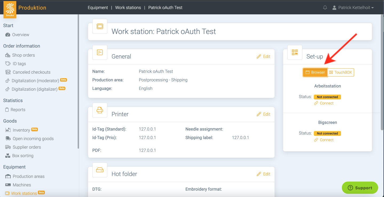Click chain link icon under Bigscreen
Image resolution: width=384 pixels, height=197 pixels.
316,140
